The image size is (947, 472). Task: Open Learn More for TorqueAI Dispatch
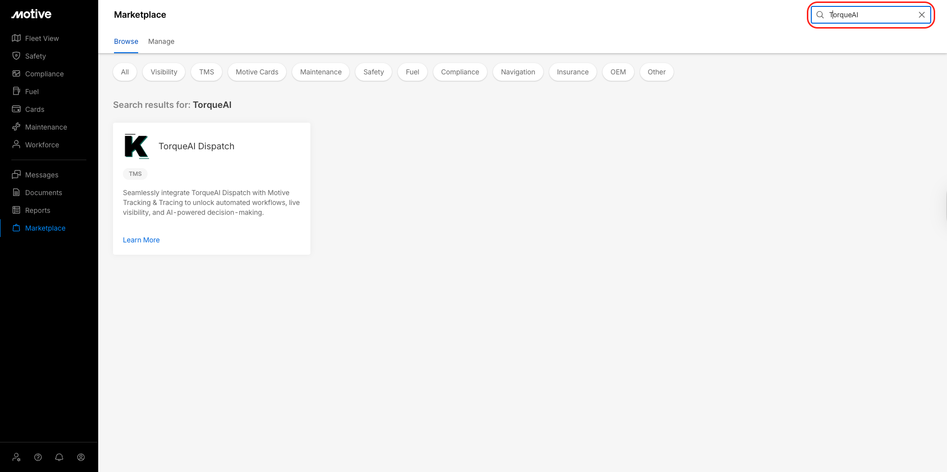pyautogui.click(x=141, y=240)
